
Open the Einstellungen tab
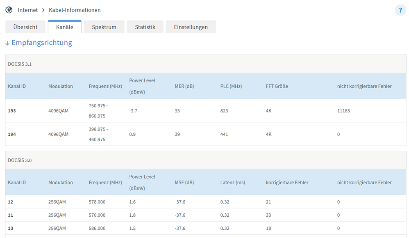191,27
